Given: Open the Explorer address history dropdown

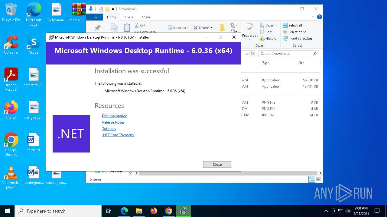Looking at the screenshot, I should (x=247, y=54).
